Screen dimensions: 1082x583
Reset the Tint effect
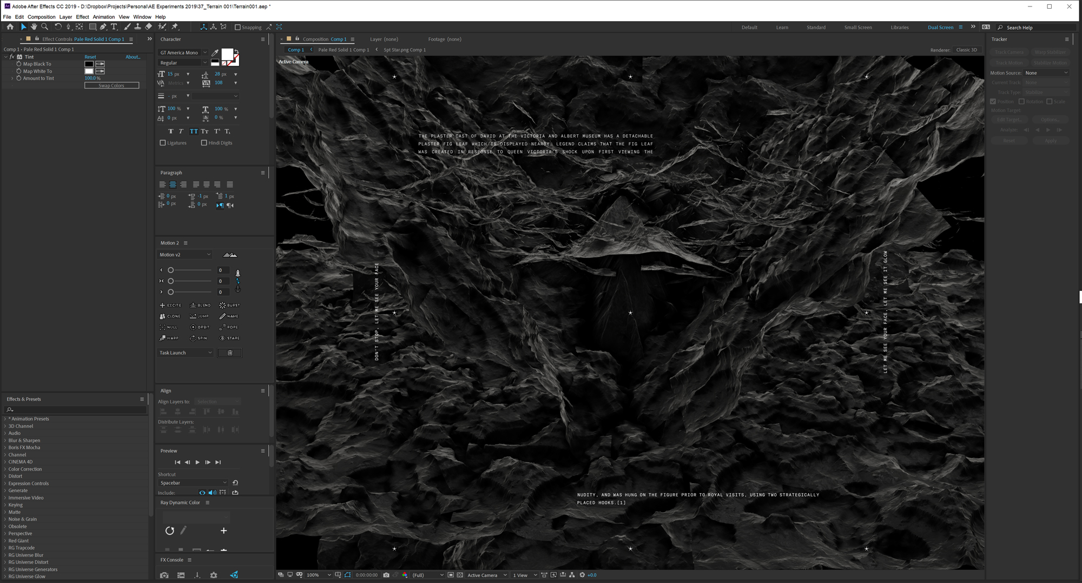point(90,57)
